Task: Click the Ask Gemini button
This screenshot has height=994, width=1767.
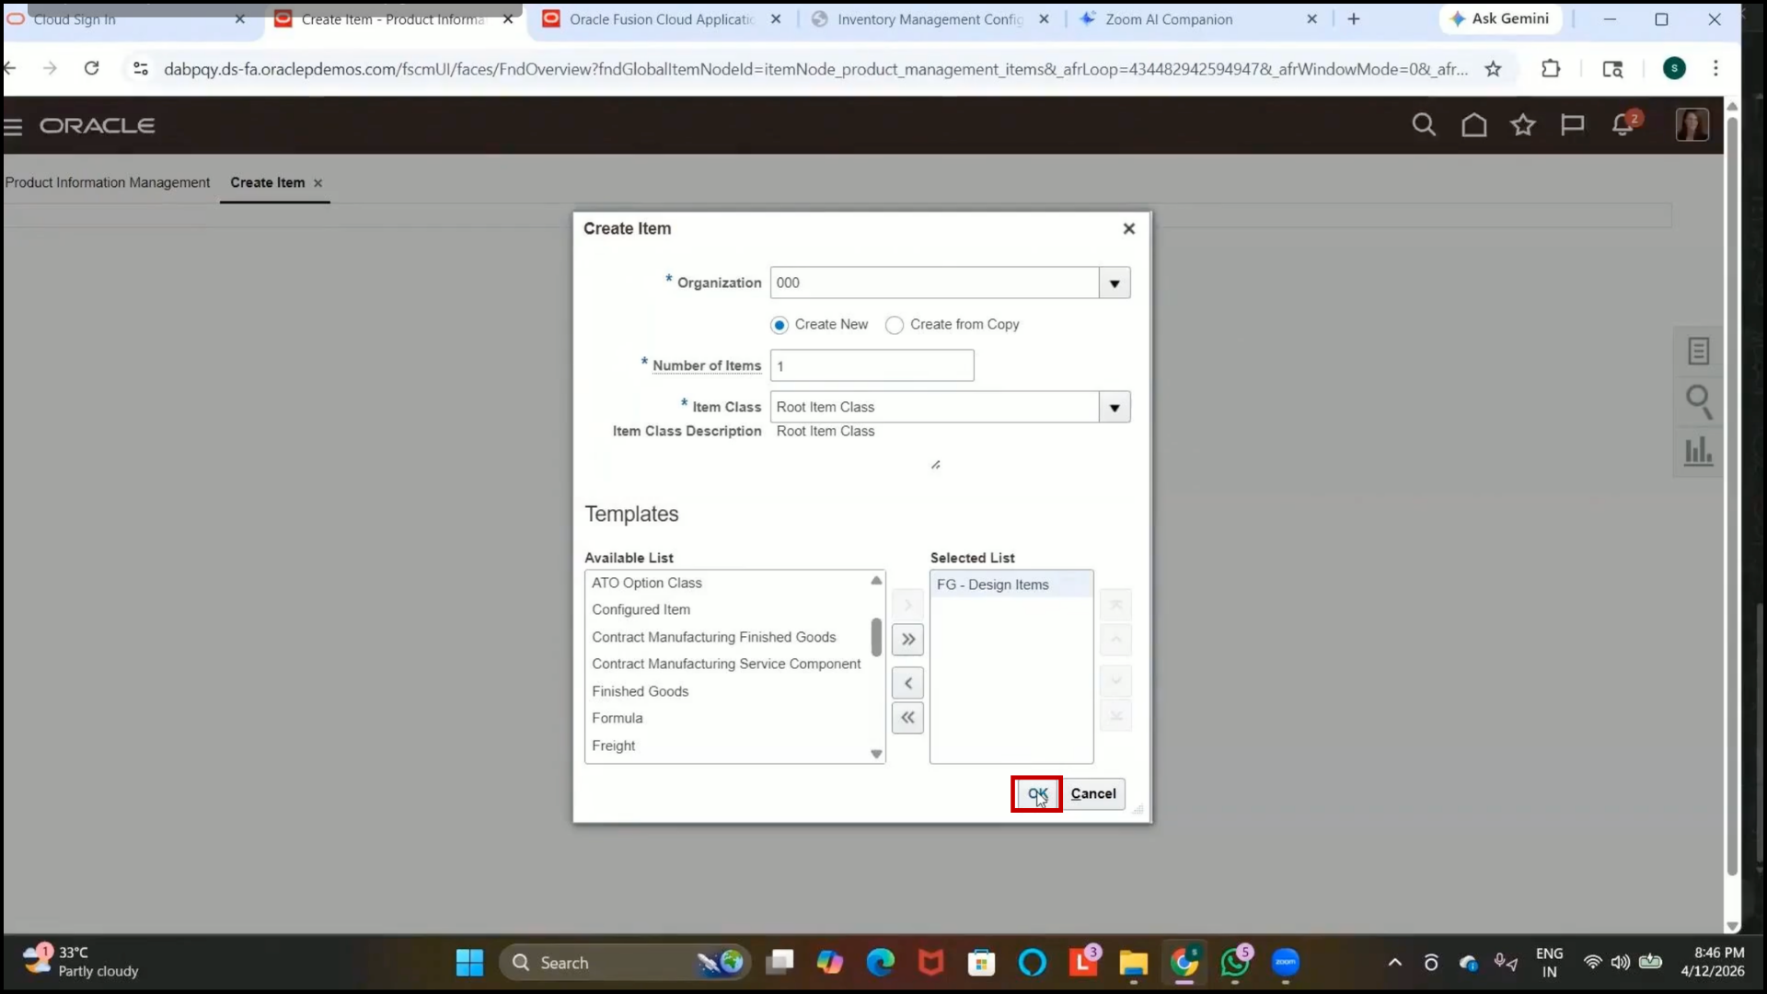Action: [x=1500, y=18]
